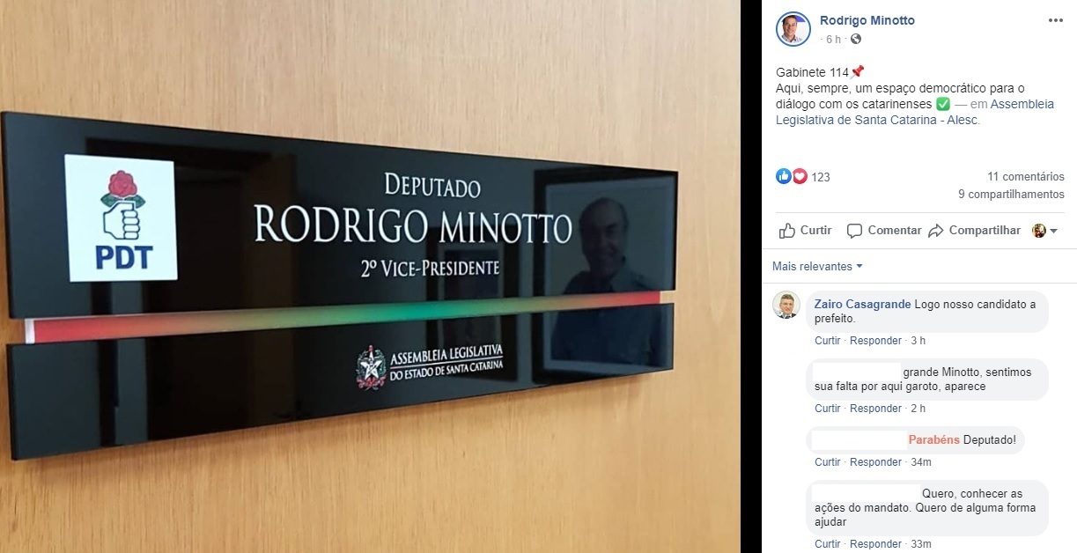Open the 6 h post timestamp
This screenshot has width=1077, height=553.
click(x=832, y=40)
